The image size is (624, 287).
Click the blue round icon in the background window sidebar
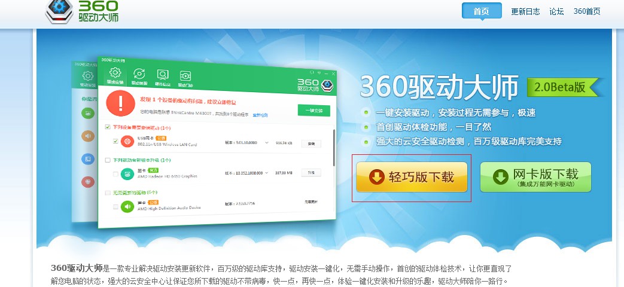pos(88,159)
